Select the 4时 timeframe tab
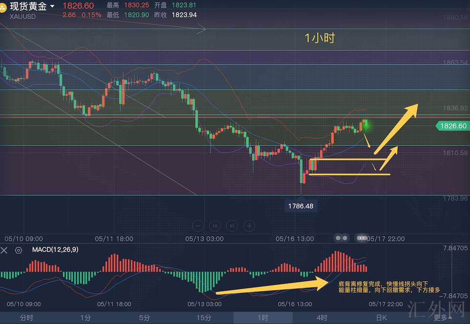The image size is (470, 324). click(x=321, y=318)
